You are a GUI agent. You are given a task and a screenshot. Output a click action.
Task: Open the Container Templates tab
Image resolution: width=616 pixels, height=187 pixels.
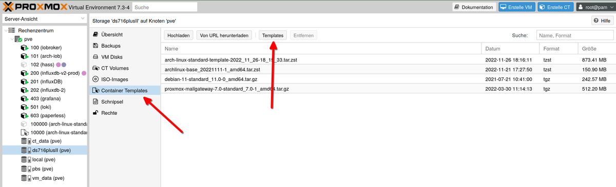(x=125, y=91)
